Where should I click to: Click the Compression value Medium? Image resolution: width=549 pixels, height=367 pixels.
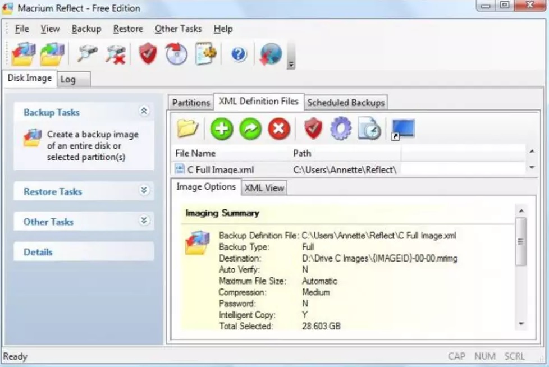tap(316, 292)
